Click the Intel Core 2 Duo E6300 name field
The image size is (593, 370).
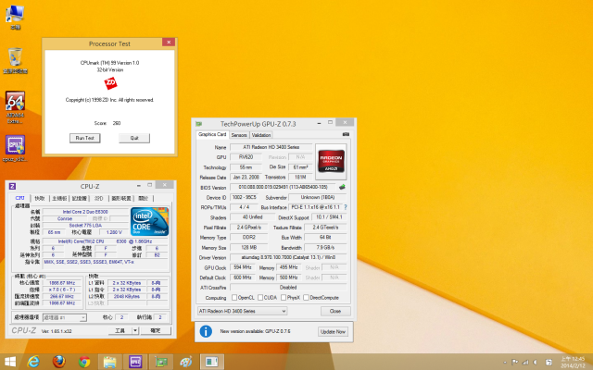pyautogui.click(x=85, y=212)
